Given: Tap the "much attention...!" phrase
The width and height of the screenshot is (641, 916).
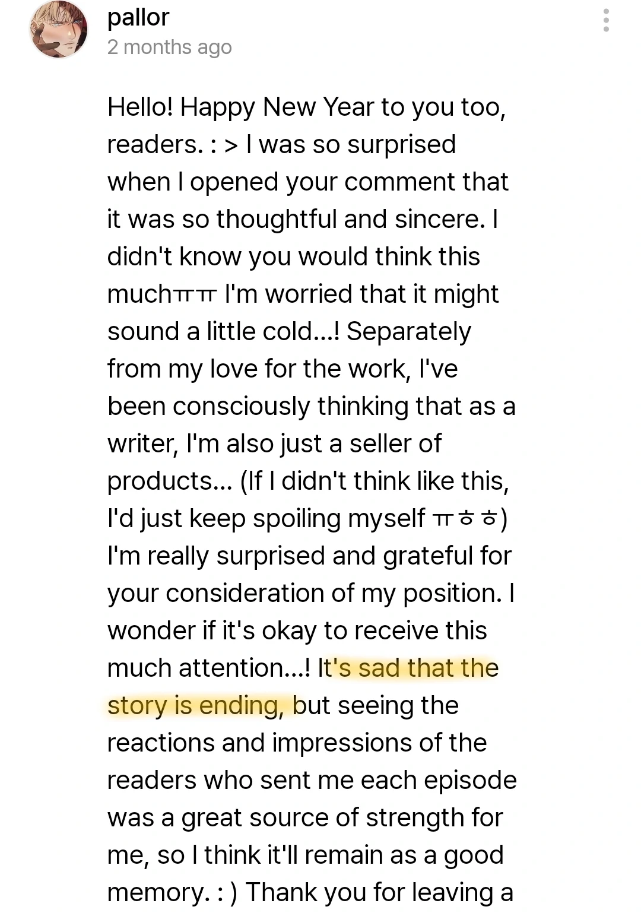Looking at the screenshot, I should [x=209, y=668].
